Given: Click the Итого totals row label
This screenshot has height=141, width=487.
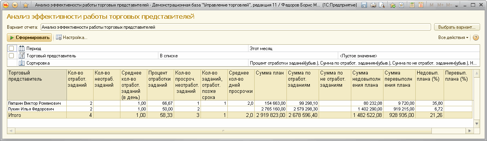Looking at the screenshot, I should [x=37, y=115].
